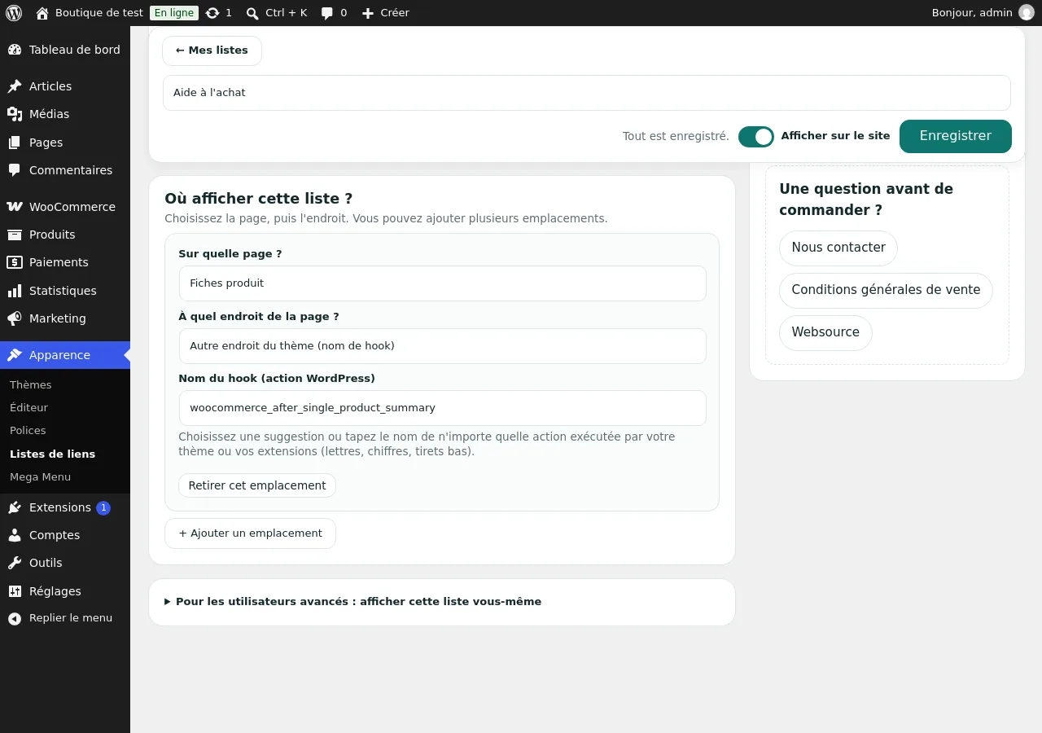Screen dimensions: 1042x733
Task: Click the Articles pushpin icon
Action: pyautogui.click(x=15, y=86)
